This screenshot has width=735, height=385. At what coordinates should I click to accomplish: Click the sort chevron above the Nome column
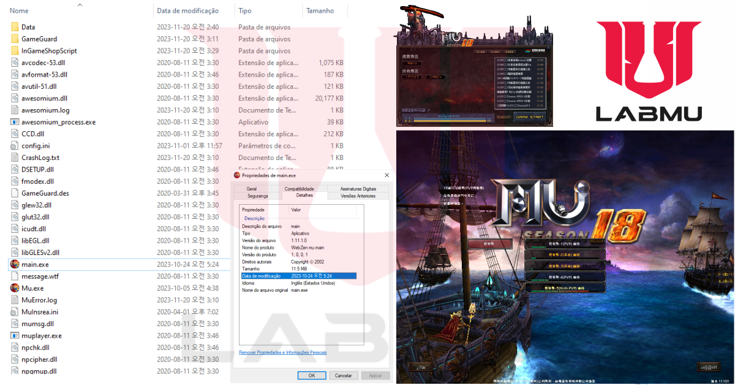pos(80,5)
